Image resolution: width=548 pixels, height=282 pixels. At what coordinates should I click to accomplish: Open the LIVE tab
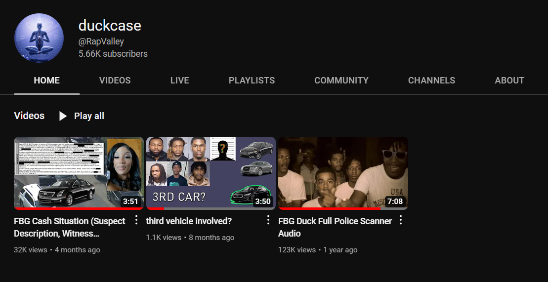pos(180,81)
